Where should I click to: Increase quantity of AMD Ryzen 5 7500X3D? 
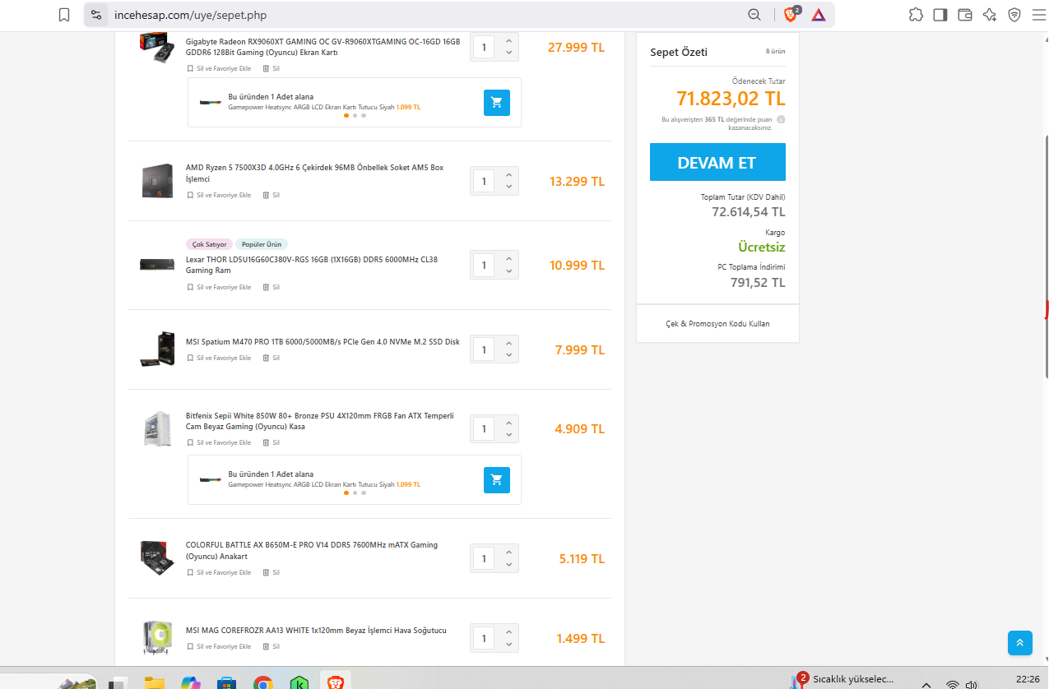click(508, 174)
